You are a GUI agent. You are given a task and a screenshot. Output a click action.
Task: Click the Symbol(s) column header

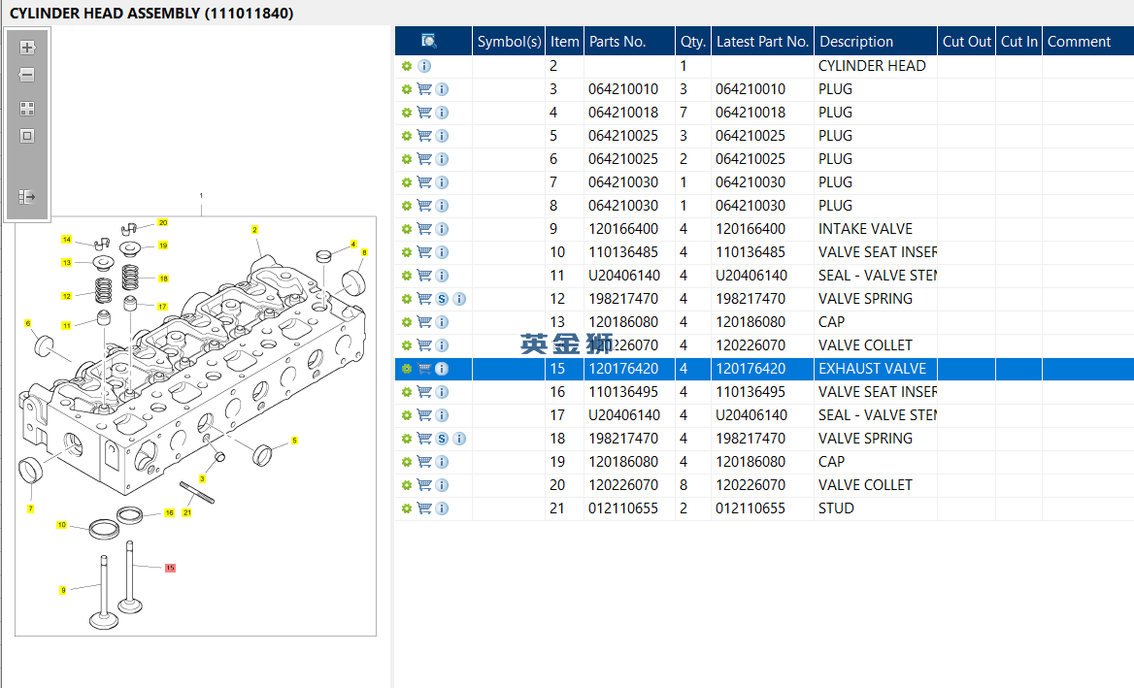pyautogui.click(x=509, y=41)
